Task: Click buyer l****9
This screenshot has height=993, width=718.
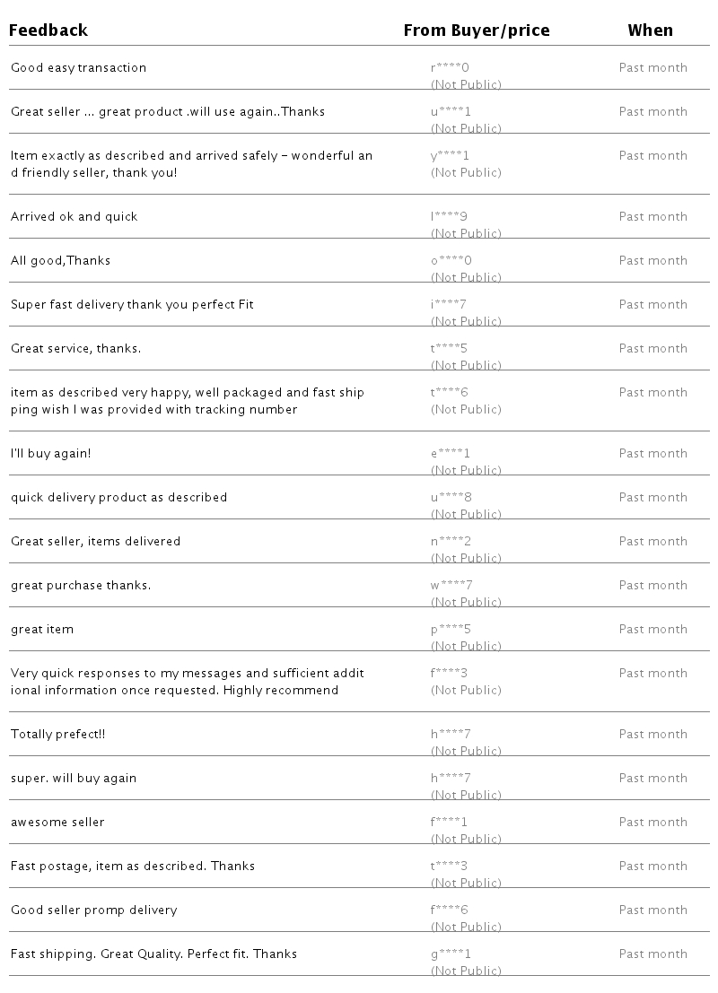Action: click(449, 216)
